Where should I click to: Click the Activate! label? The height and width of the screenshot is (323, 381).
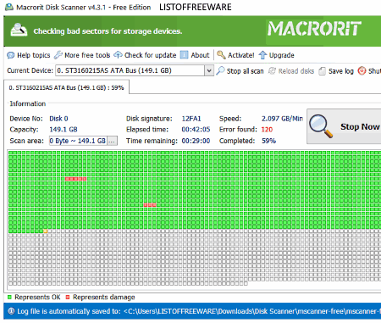click(x=241, y=55)
